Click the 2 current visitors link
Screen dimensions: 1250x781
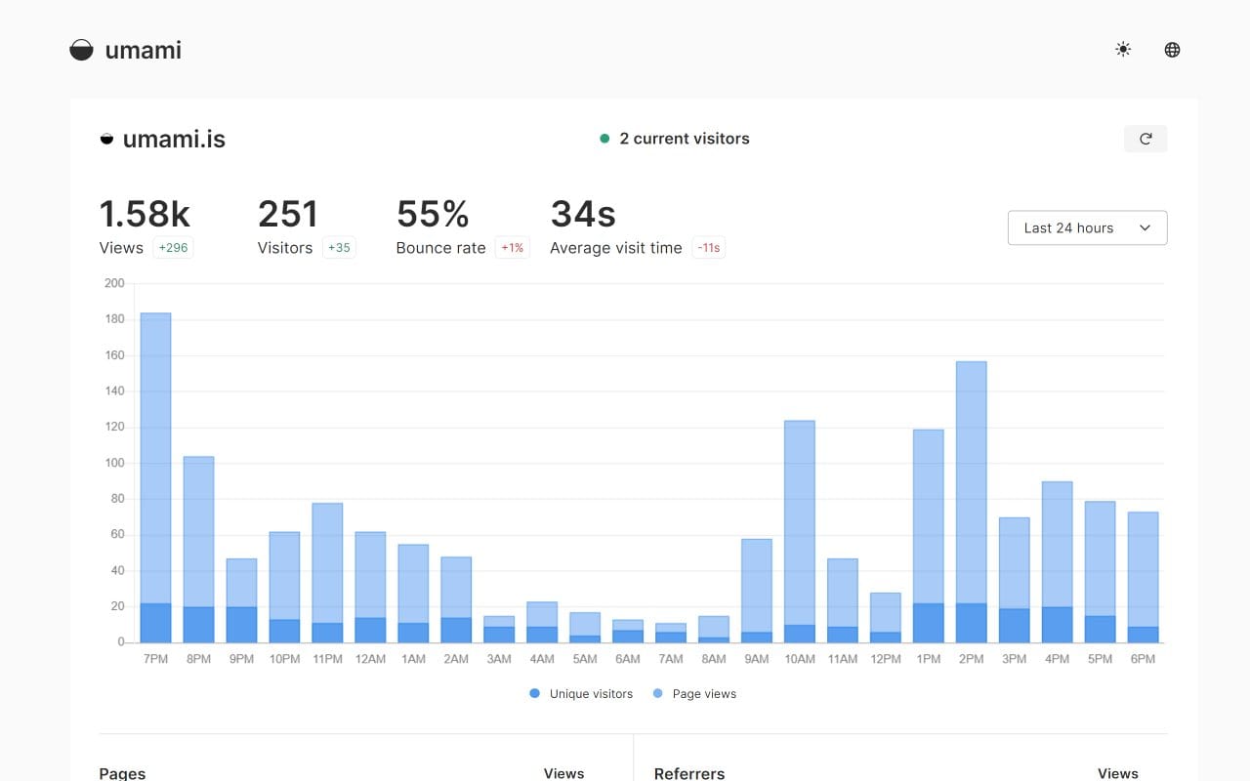click(684, 138)
